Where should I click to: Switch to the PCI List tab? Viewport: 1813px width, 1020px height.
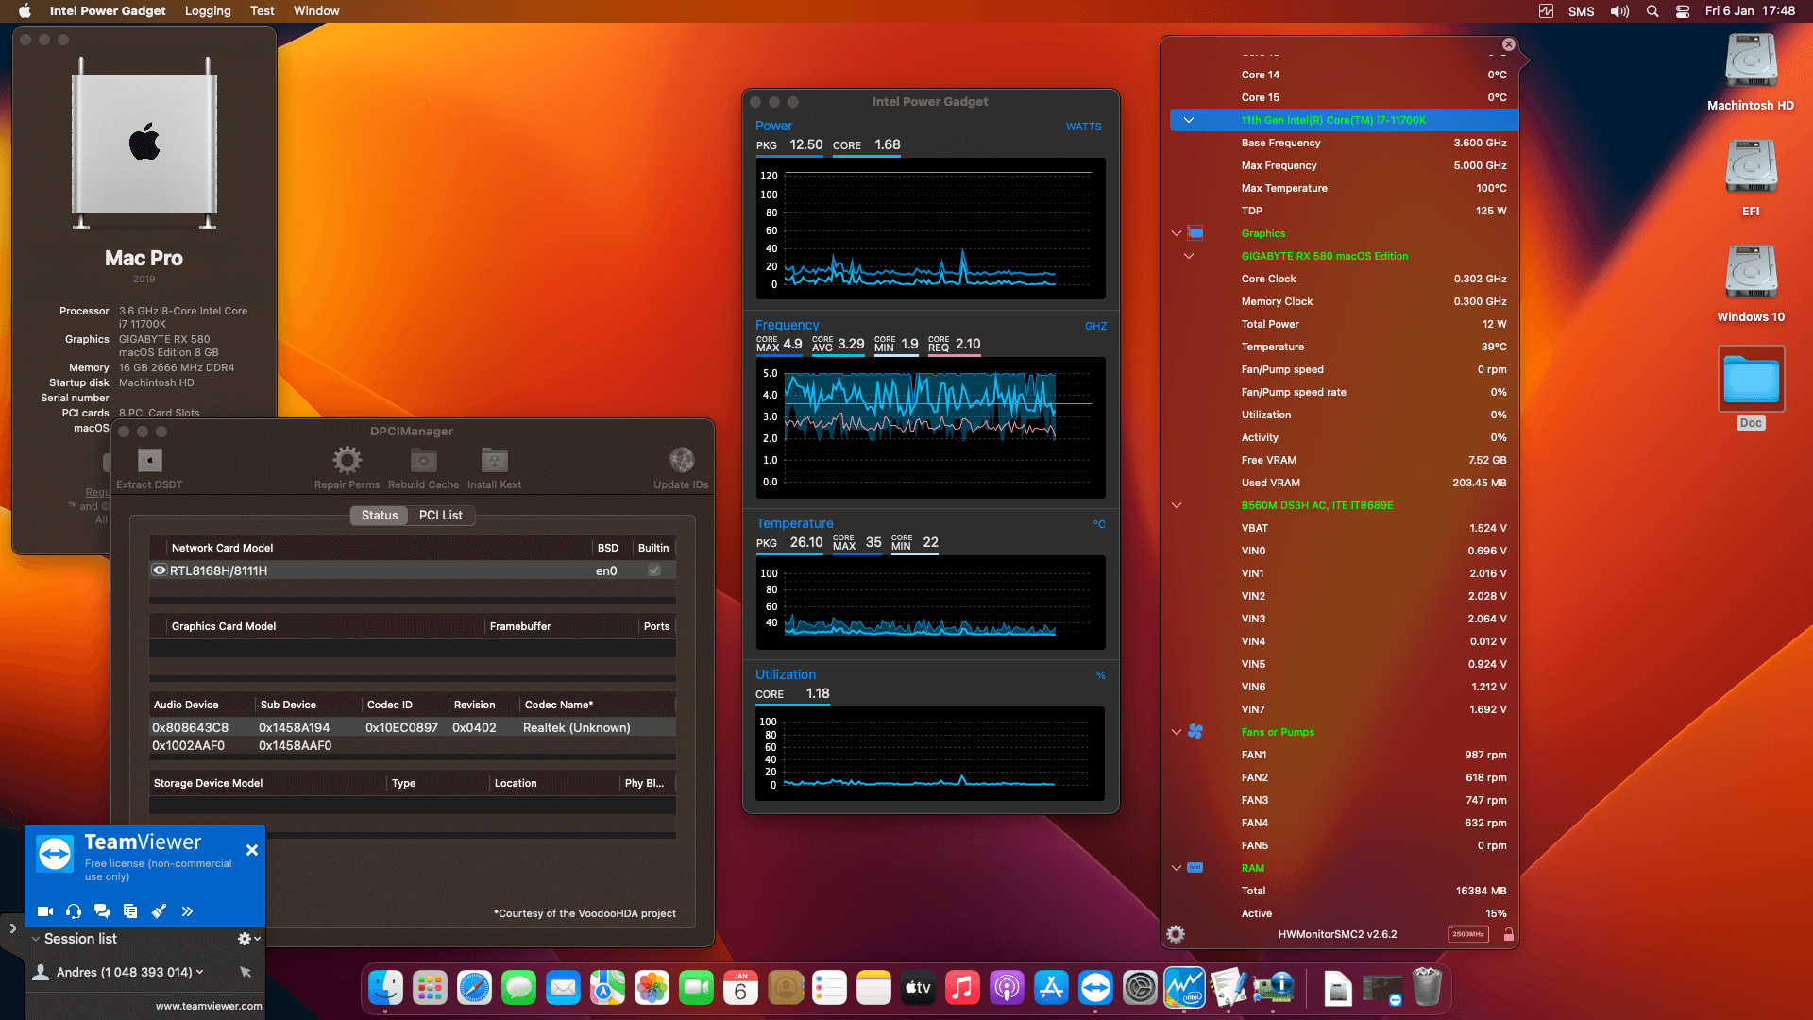(441, 515)
